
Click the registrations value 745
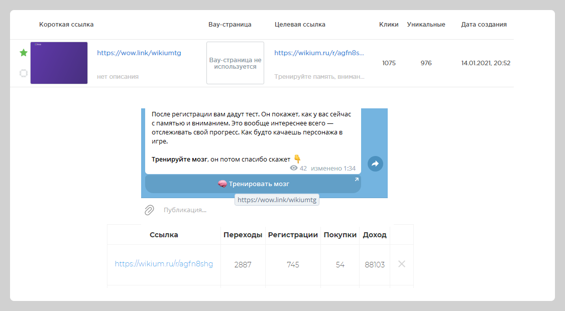(x=293, y=264)
